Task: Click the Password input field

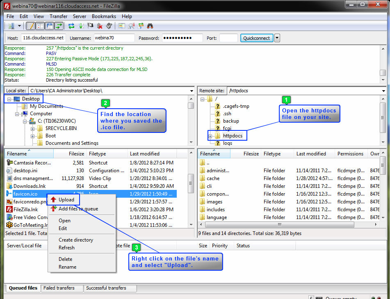Action: click(182, 38)
